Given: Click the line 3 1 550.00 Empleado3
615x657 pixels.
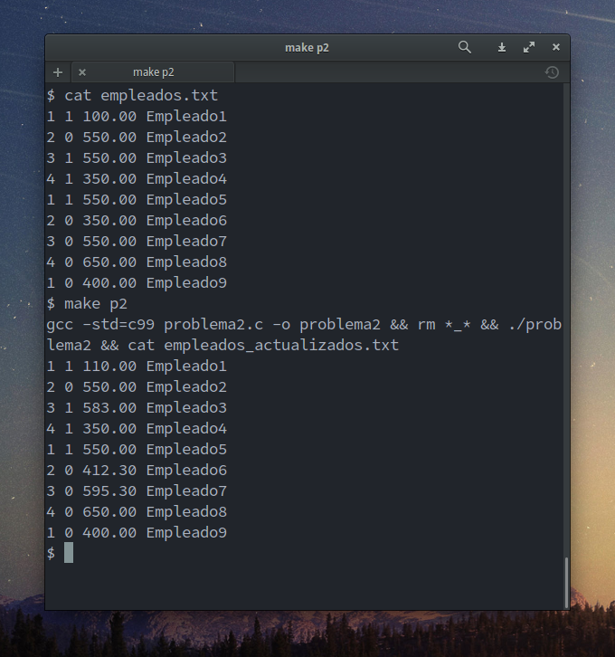Looking at the screenshot, I should pyautogui.click(x=137, y=158).
